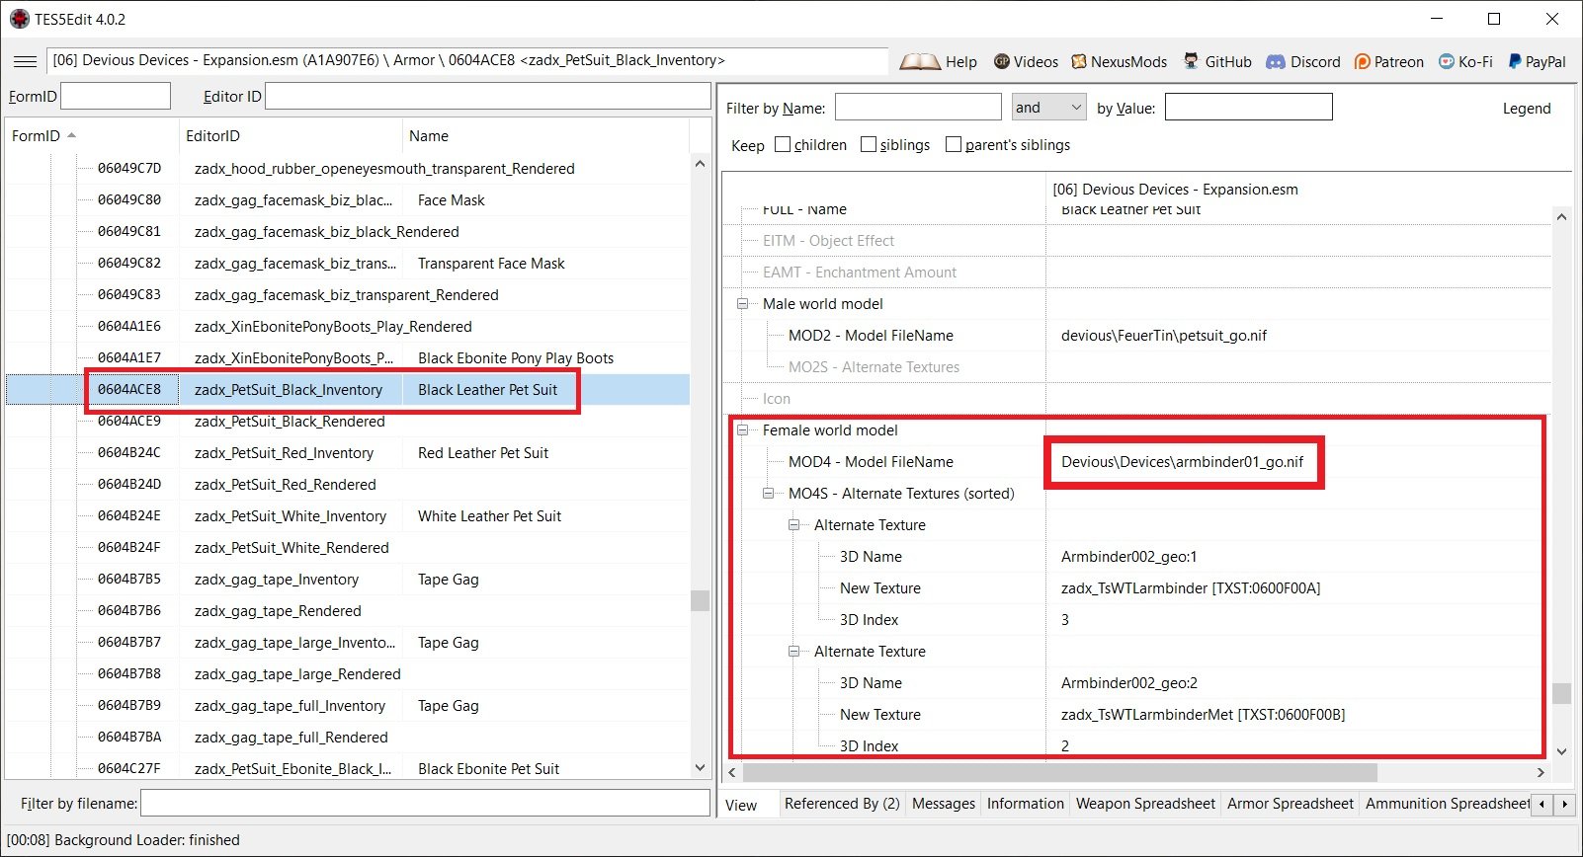Click the Filter by filename field

tap(425, 803)
